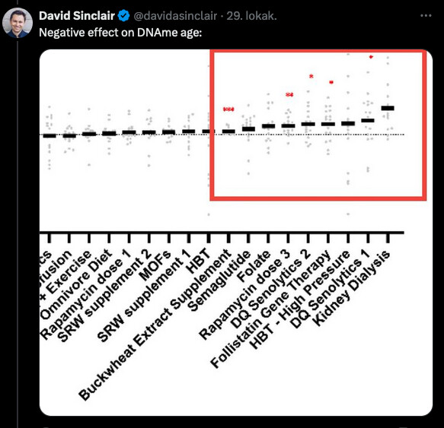This screenshot has width=444, height=428.
Task: Open David Sinclair's profile avatar
Action: (x=18, y=23)
